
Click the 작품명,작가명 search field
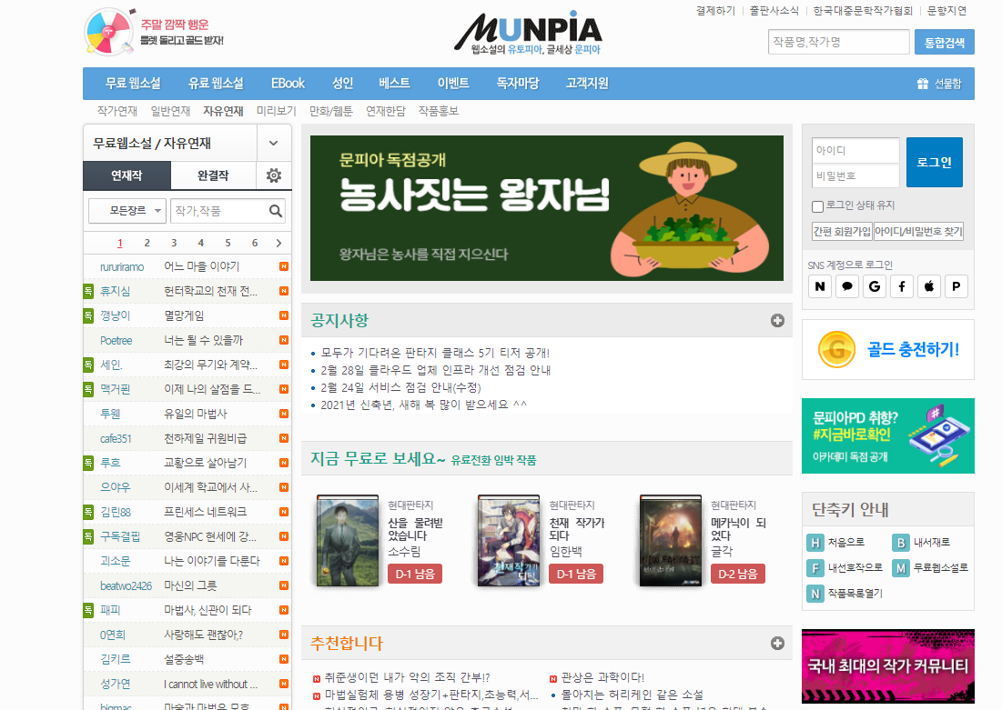838,42
